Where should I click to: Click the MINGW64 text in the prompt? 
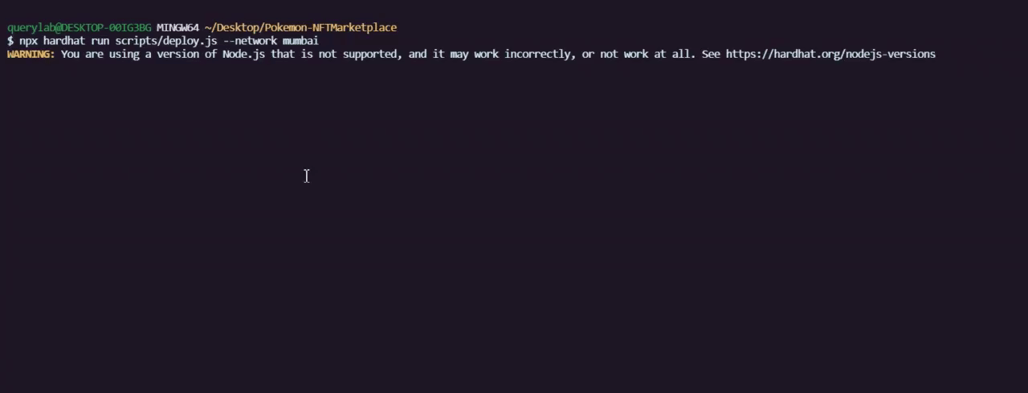(177, 27)
